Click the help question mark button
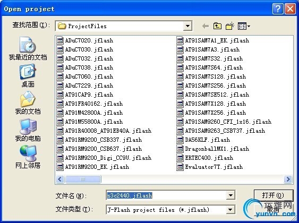Image resolution: width=299 pixels, height=223 pixels. pos(278,9)
